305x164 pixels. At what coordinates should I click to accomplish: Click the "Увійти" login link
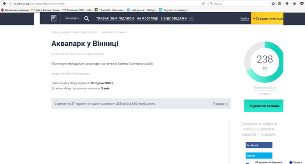point(244,18)
